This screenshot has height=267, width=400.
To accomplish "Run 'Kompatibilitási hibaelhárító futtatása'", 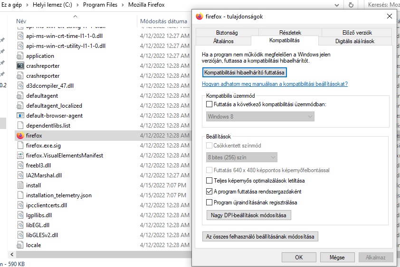I will click(x=244, y=73).
